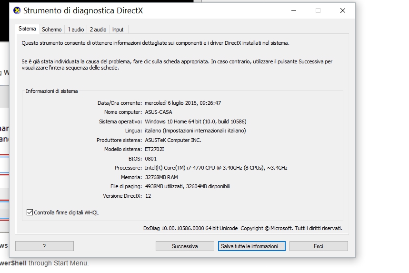
Task: Click Salva tutte le informazioni button
Action: (252, 246)
